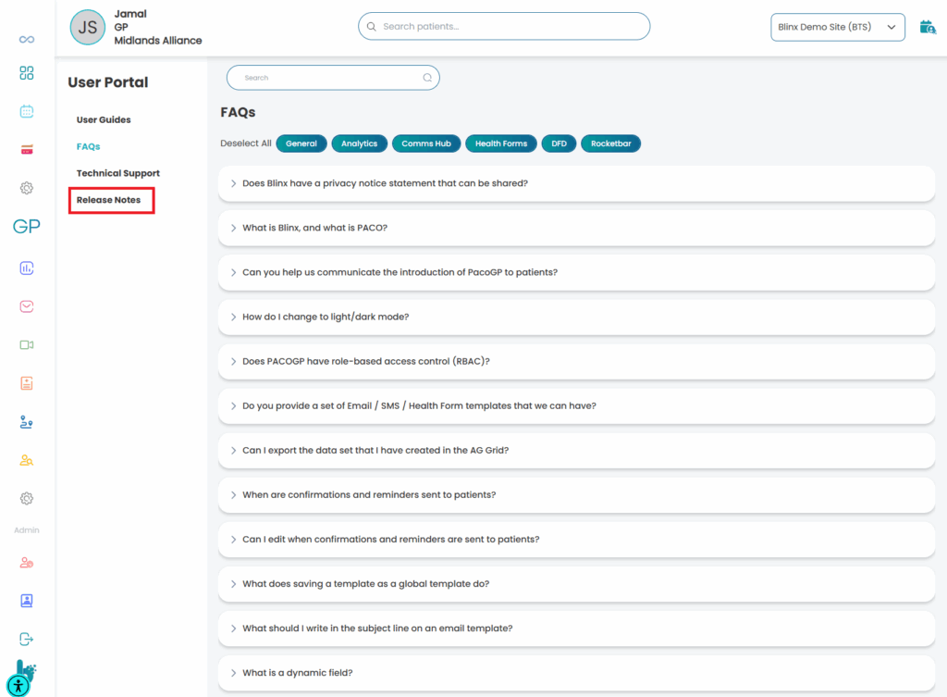Expand the AG Grid export FAQ
Viewport: 947px width, 697px height.
click(x=577, y=451)
